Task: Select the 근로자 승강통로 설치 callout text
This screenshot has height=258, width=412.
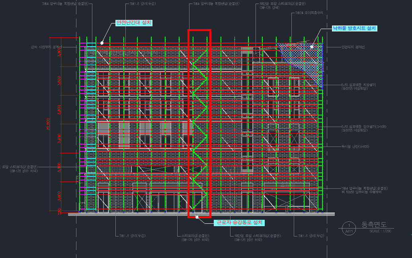Action: point(239,223)
